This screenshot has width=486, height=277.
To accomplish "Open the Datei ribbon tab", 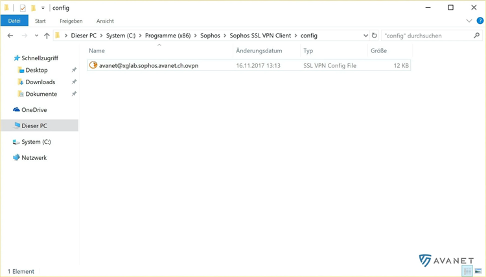I will (14, 21).
